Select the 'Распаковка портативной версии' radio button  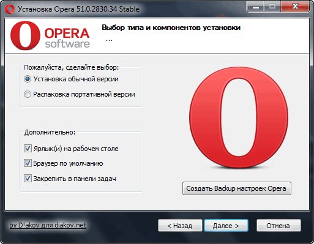[x=28, y=94]
